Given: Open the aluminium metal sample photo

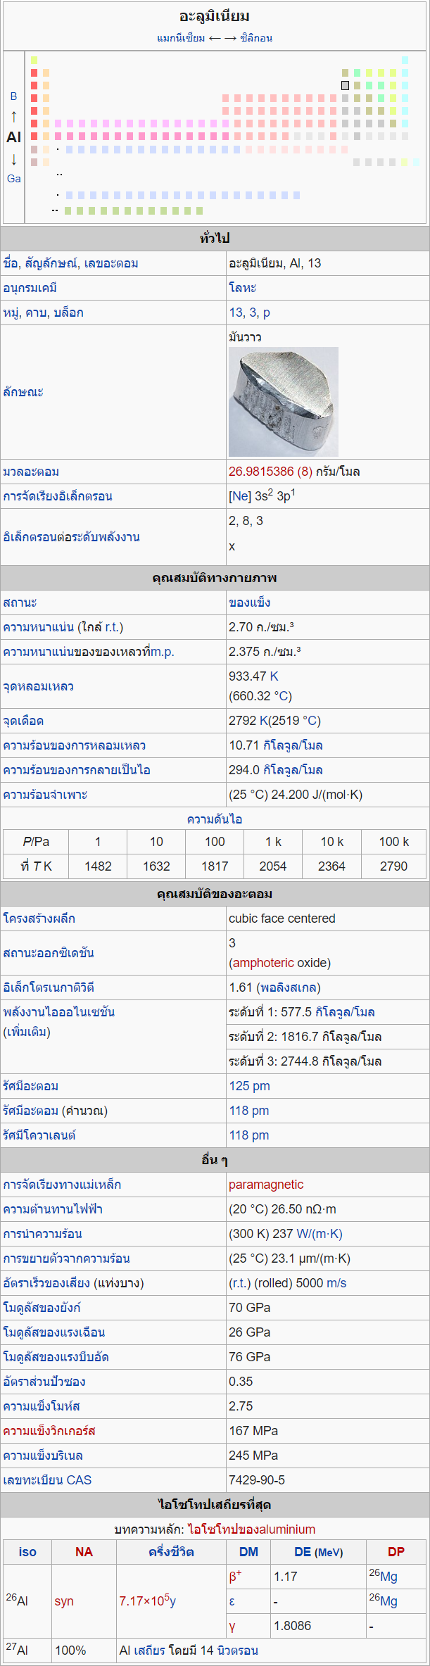Looking at the screenshot, I should (x=283, y=401).
